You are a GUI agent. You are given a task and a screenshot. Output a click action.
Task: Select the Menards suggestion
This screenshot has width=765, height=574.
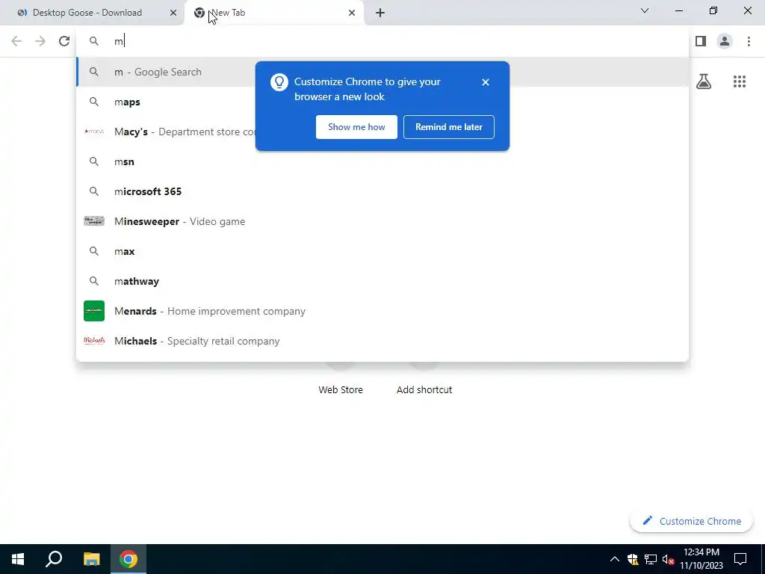pyautogui.click(x=382, y=311)
